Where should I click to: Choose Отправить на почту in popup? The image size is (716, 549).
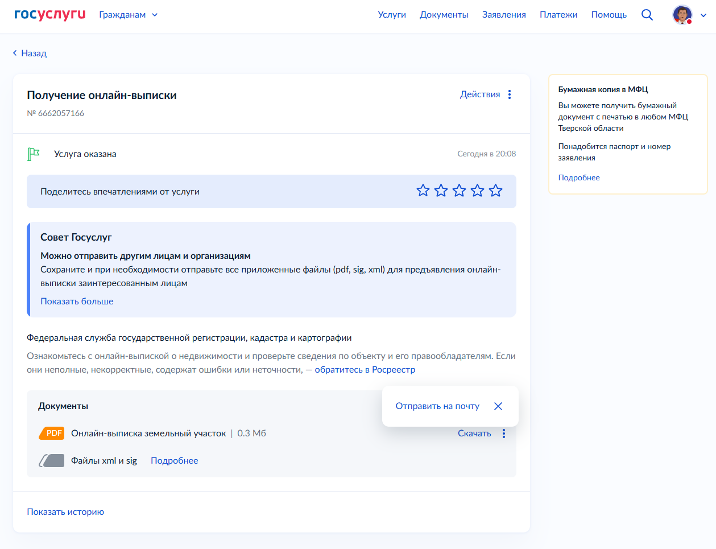coord(437,406)
